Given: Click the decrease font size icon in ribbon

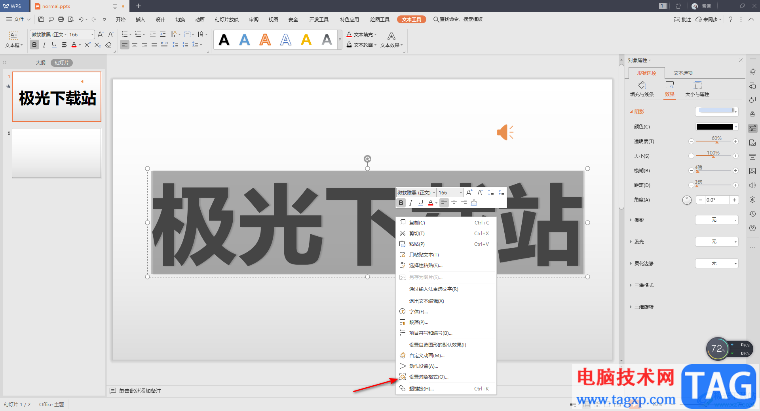Looking at the screenshot, I should pos(111,34).
